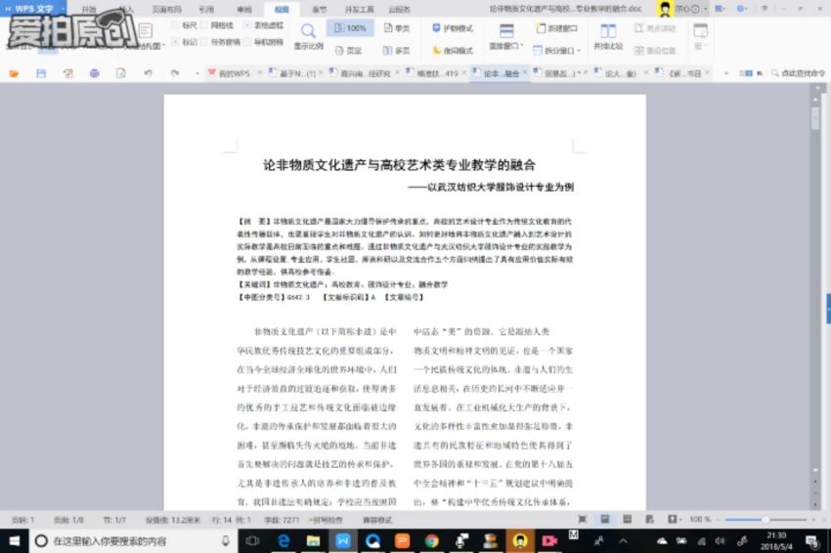Screen dimensions: 831x553
Task: Open the fit-page dropdown in status bar
Action: (675, 520)
